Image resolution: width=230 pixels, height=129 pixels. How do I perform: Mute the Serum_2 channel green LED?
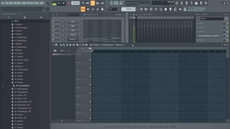tap(53, 39)
